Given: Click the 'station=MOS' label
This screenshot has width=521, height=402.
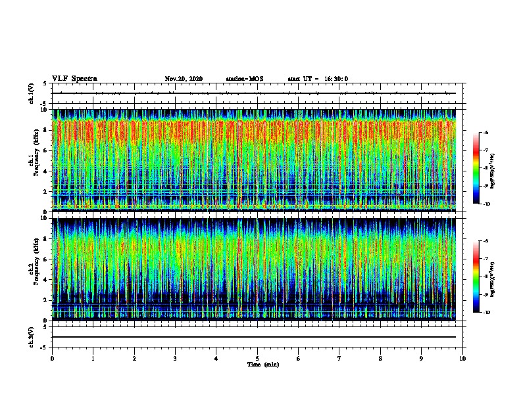Looking at the screenshot, I should coord(245,79).
